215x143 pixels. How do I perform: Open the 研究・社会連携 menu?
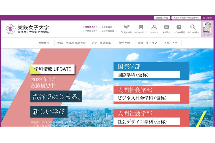pos(101,43)
